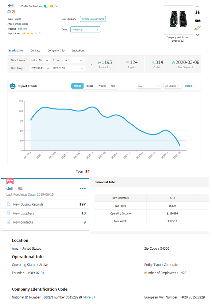Screen dimensions: 212x304
Task: Click the Net Profit value $8570
Action: tap(172, 206)
